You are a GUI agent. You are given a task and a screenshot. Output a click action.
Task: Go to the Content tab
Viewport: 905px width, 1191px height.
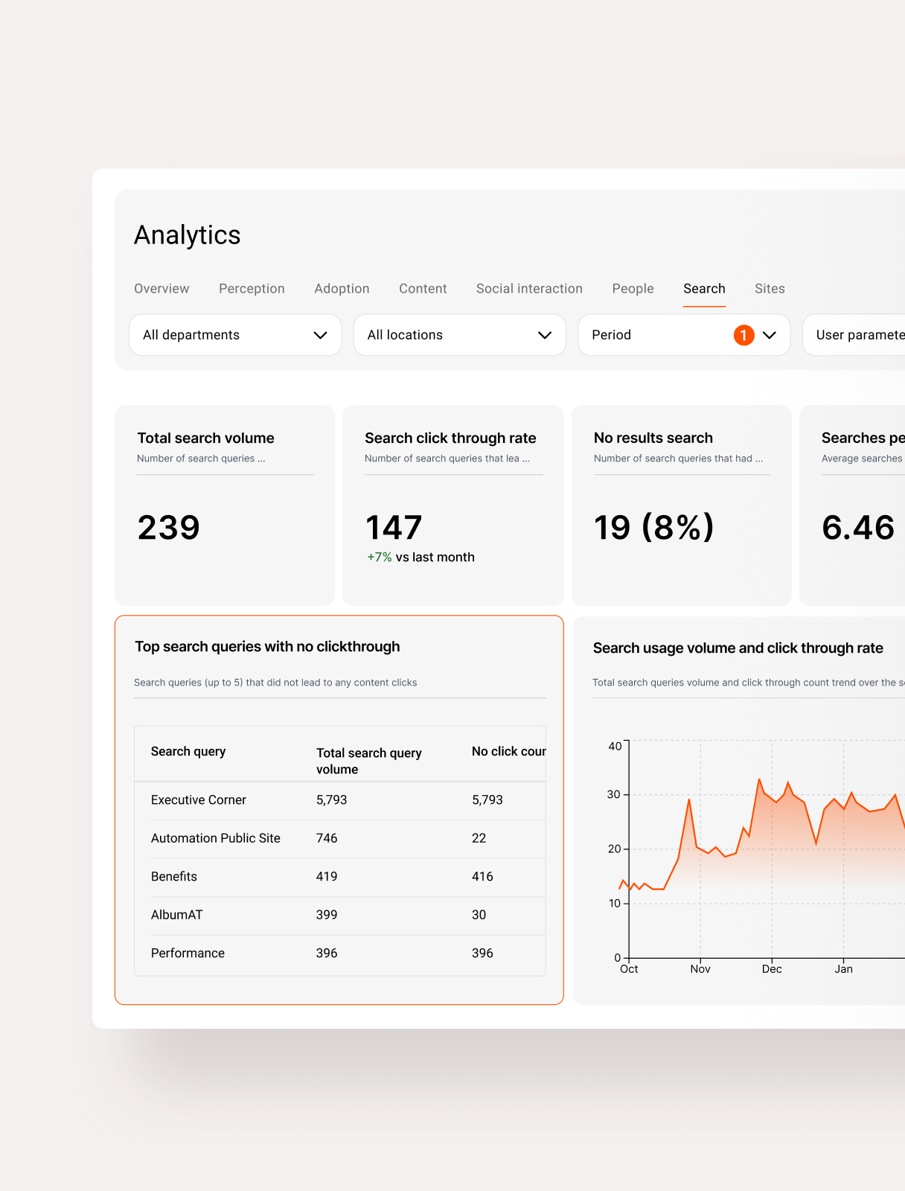point(423,289)
